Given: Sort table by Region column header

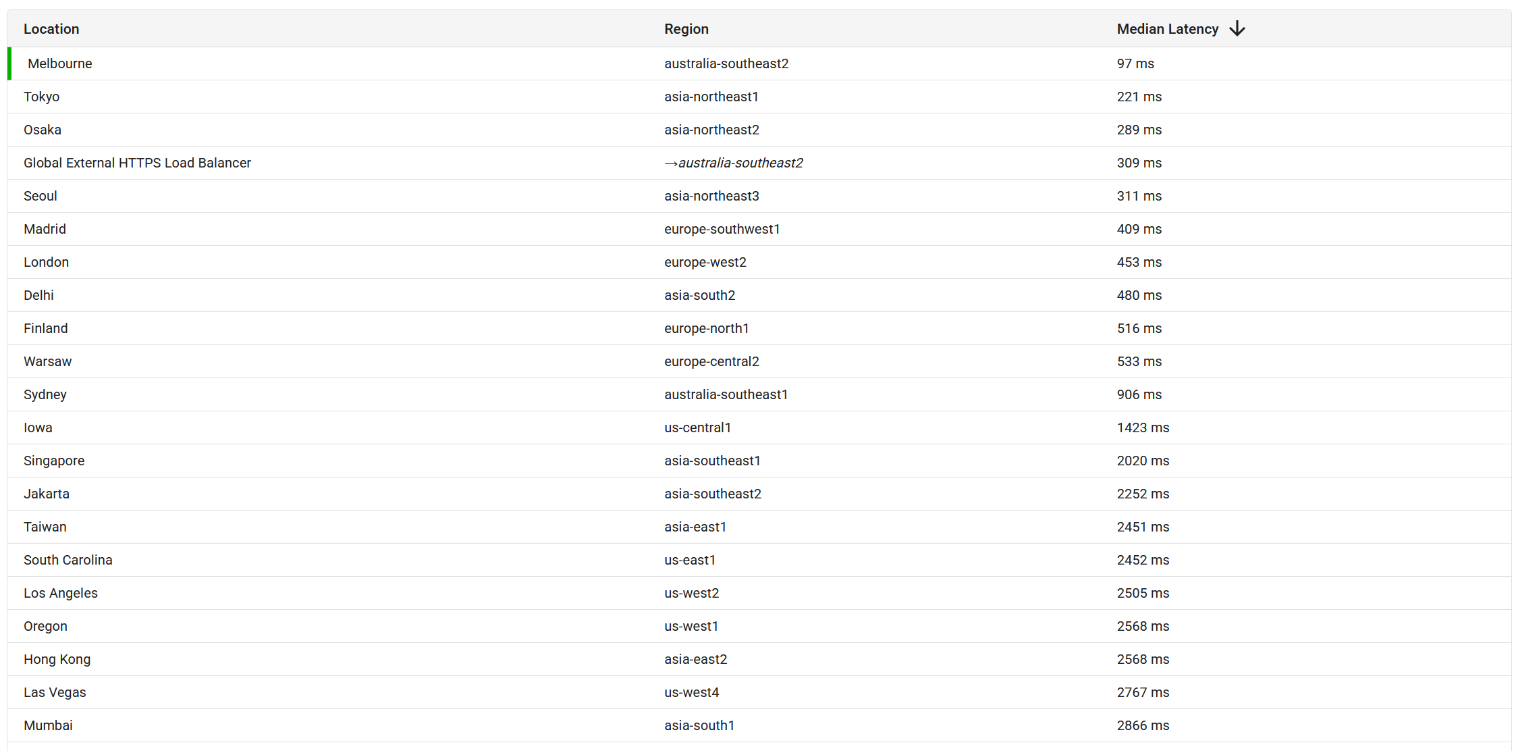Looking at the screenshot, I should pos(686,29).
